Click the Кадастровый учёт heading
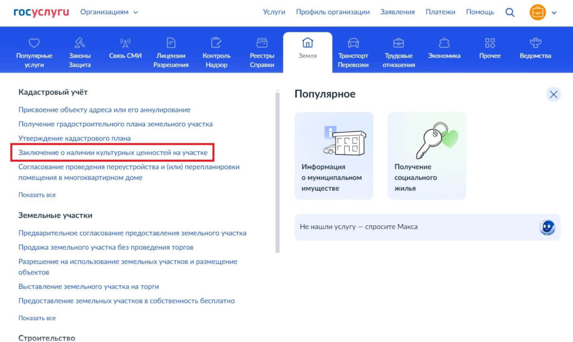This screenshot has width=573, height=342. [x=53, y=92]
